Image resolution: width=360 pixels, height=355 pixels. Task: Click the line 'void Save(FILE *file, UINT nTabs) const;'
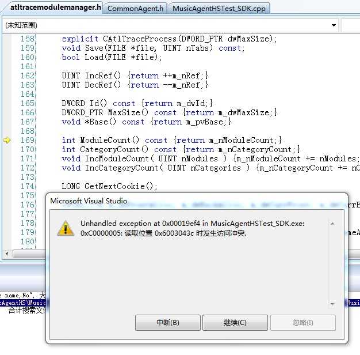point(154,48)
